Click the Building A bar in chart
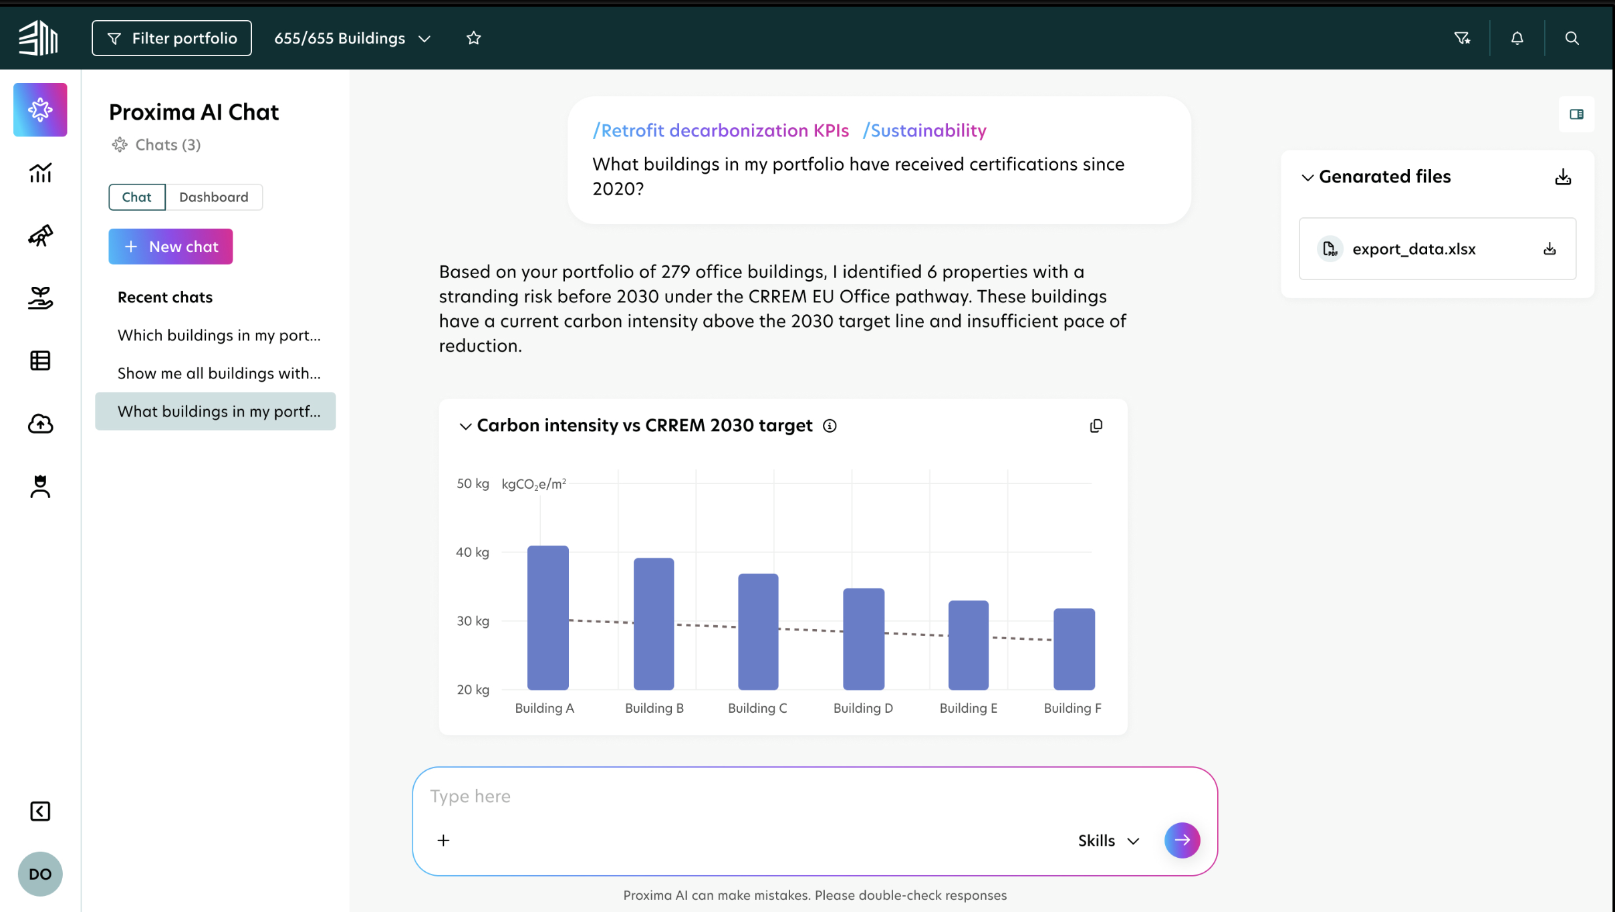Image resolution: width=1615 pixels, height=912 pixels. [548, 618]
